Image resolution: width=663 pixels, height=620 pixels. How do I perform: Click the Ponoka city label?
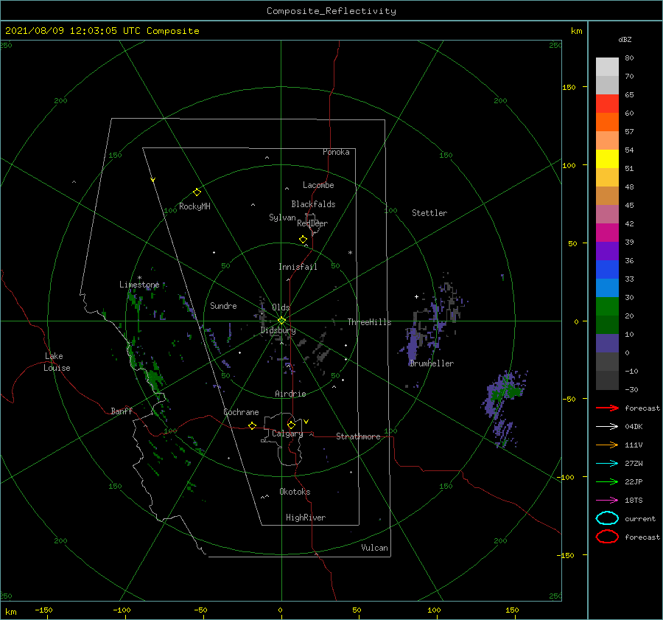pos(336,152)
